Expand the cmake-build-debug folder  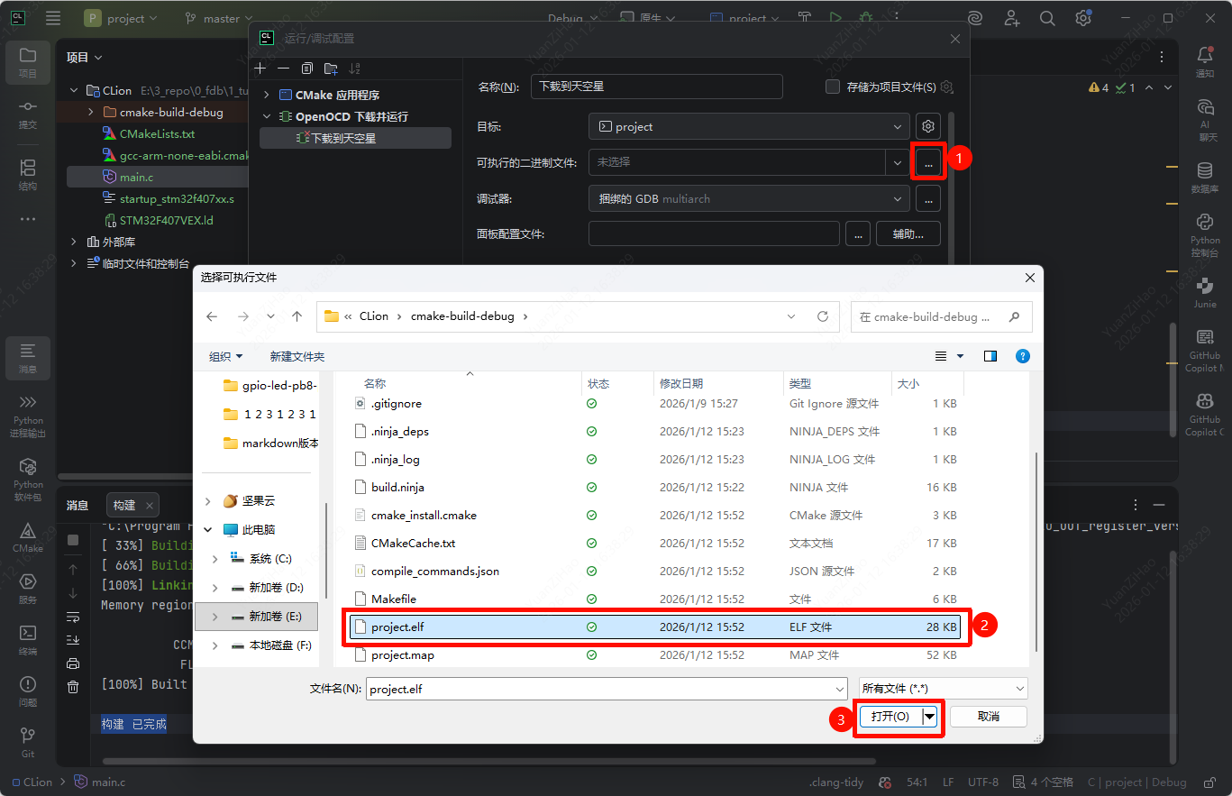click(x=91, y=113)
